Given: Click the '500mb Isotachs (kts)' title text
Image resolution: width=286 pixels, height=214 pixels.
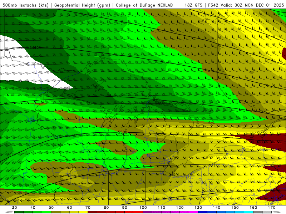Looking at the screenshot, I should coord(25,5).
